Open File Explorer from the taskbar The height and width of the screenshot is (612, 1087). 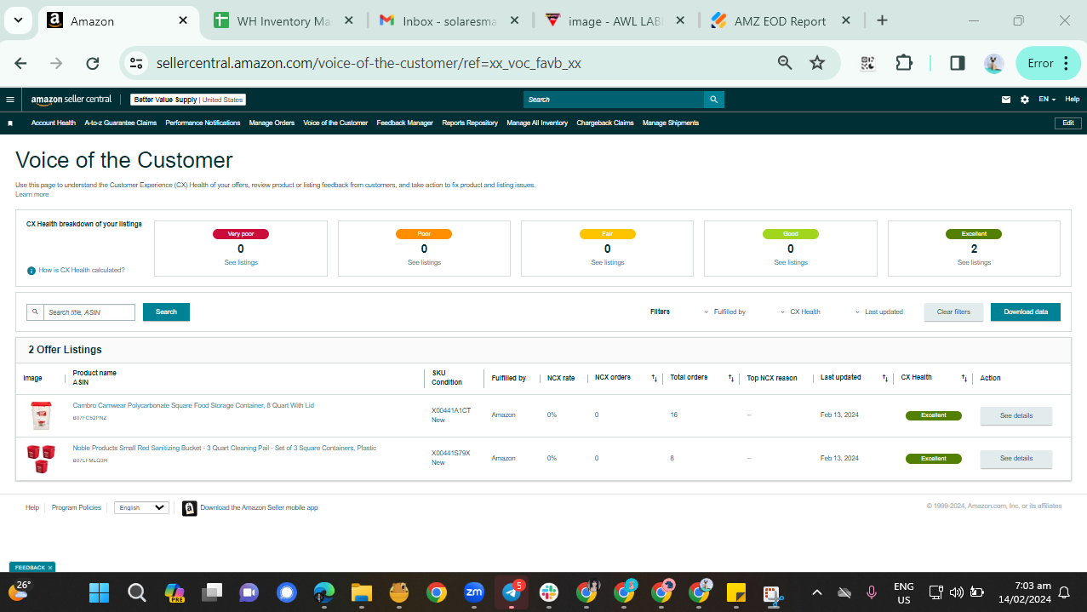(x=362, y=592)
